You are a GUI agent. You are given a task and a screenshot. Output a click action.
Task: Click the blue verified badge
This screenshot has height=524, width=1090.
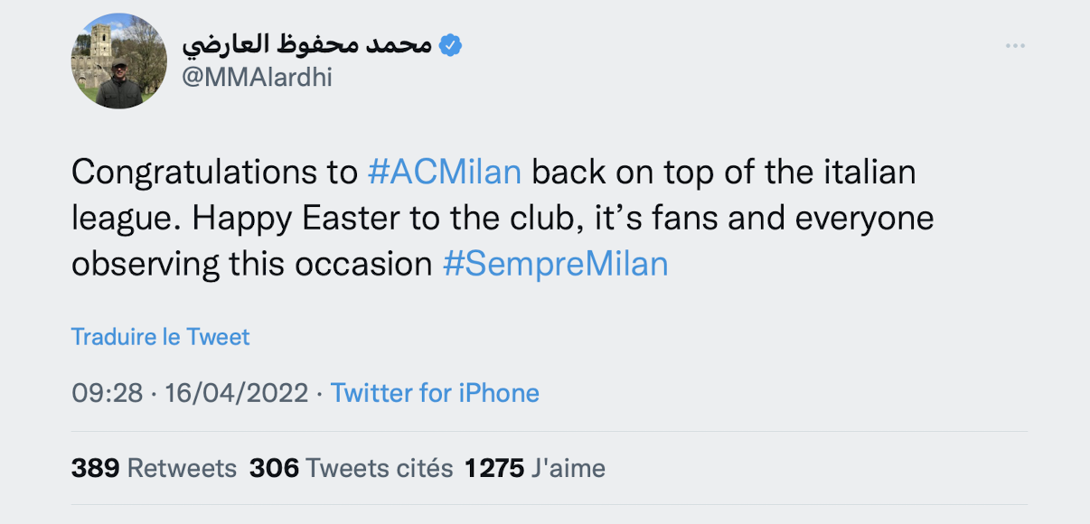[450, 45]
